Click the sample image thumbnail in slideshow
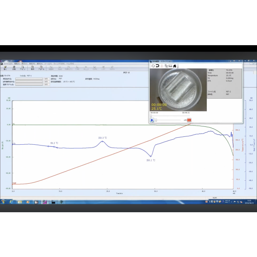 pyautogui.click(x=178, y=90)
